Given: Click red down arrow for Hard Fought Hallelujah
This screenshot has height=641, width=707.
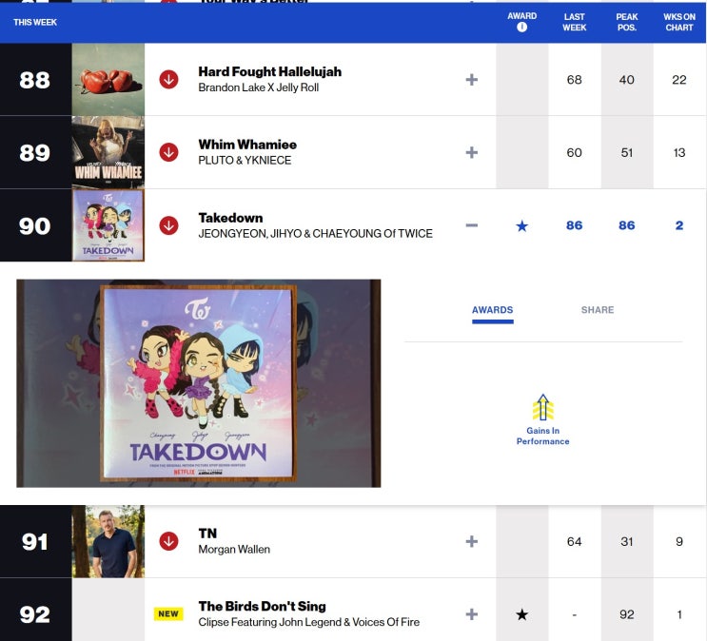Looking at the screenshot, I should [168, 79].
